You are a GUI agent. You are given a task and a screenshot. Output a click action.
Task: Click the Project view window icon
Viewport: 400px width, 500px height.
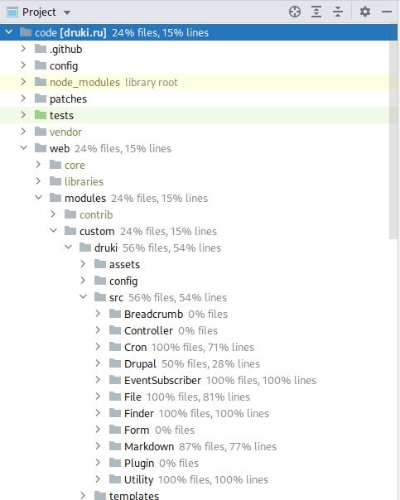[x=12, y=12]
